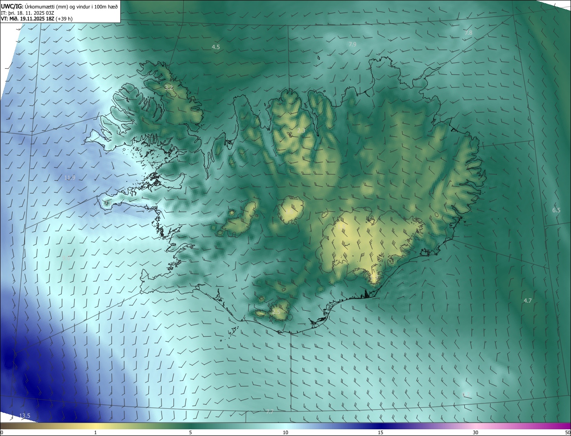Click the 30 tick on the color scale
The image size is (571, 436).
(476, 432)
